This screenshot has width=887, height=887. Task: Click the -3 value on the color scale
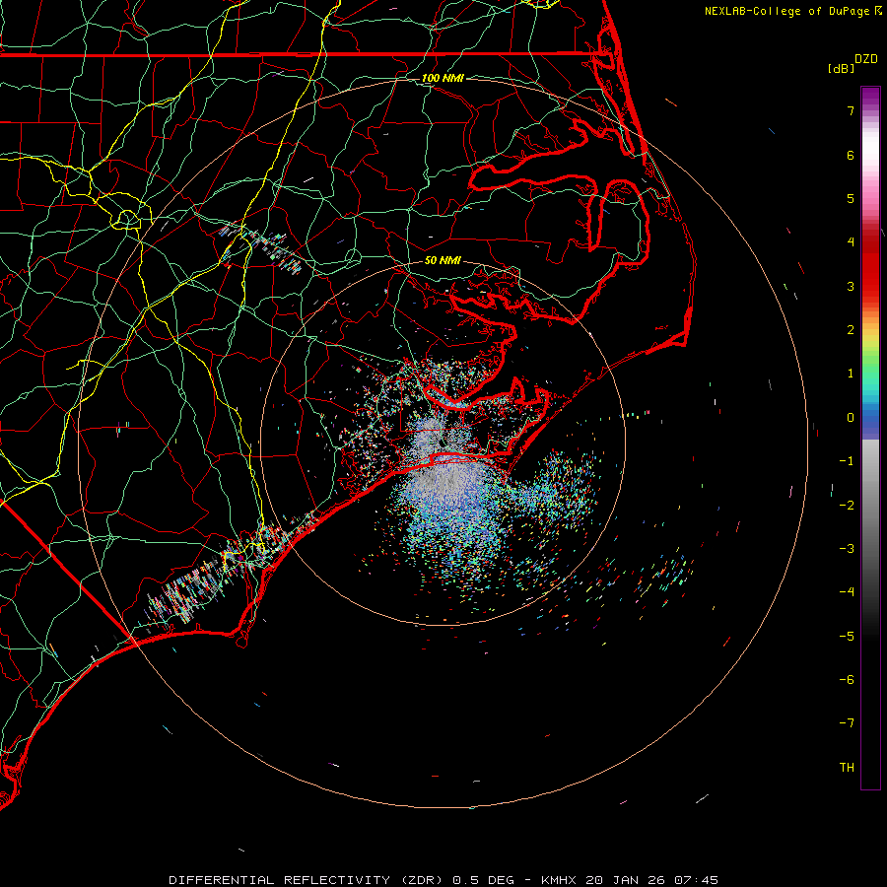coord(847,549)
